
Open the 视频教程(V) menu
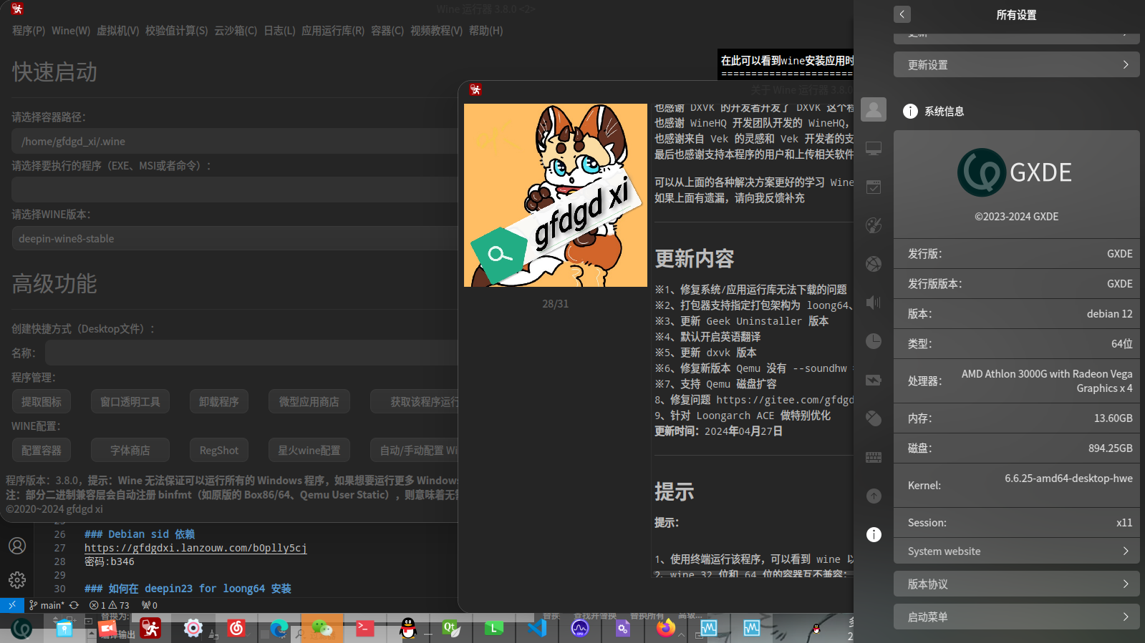[x=437, y=31]
